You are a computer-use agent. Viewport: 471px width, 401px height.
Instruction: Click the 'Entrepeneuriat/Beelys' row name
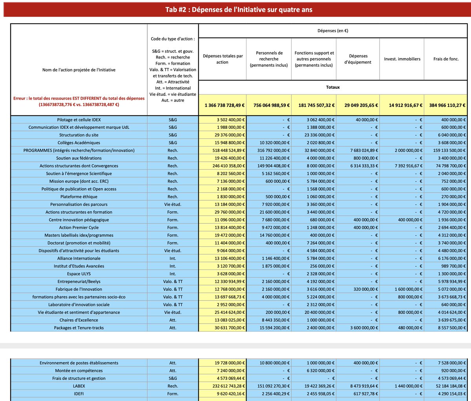coord(79,282)
